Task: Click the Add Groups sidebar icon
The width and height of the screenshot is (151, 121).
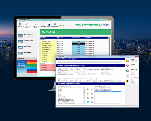Action: pyautogui.click(x=20, y=54)
